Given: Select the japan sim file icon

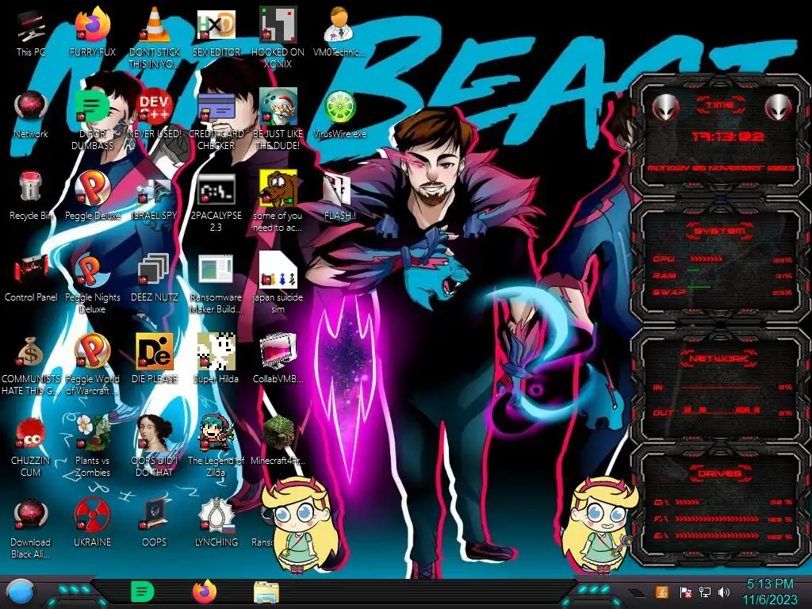Looking at the screenshot, I should pyautogui.click(x=278, y=283).
